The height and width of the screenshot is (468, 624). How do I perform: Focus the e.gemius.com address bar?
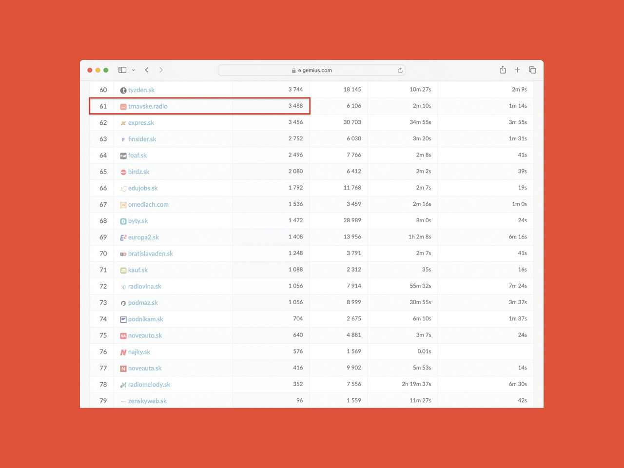312,70
